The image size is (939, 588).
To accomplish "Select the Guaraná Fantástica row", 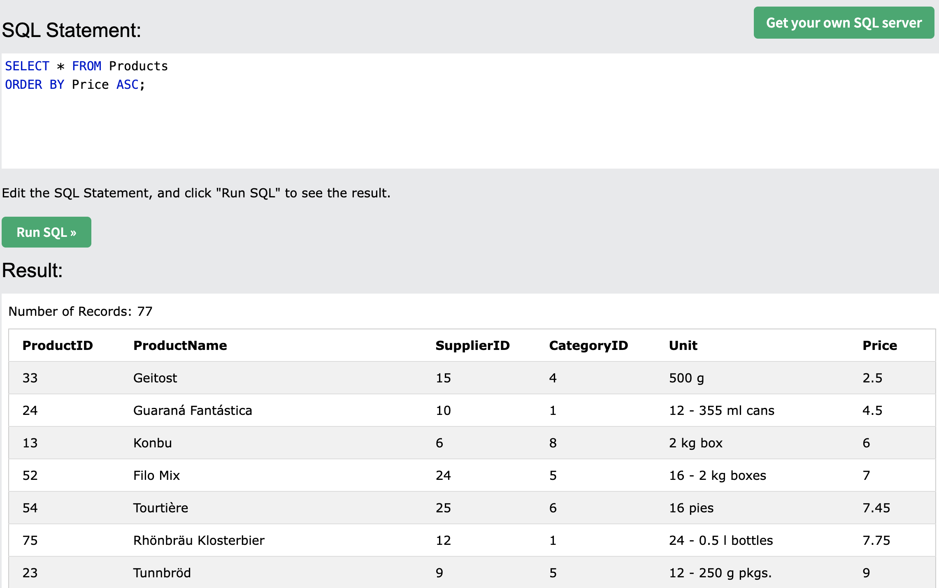I will [193, 410].
